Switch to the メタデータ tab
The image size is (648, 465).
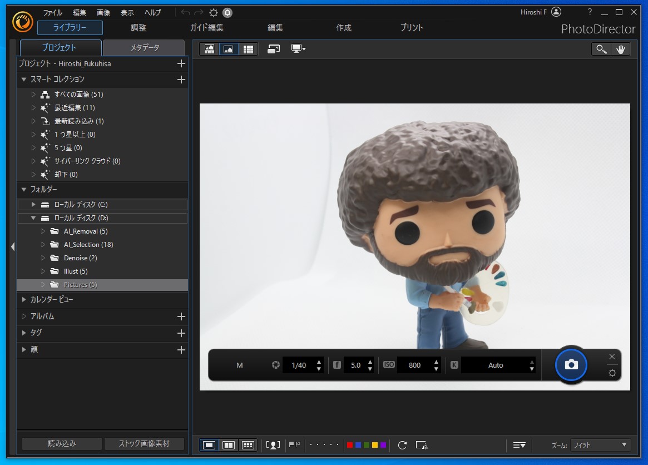(x=144, y=47)
